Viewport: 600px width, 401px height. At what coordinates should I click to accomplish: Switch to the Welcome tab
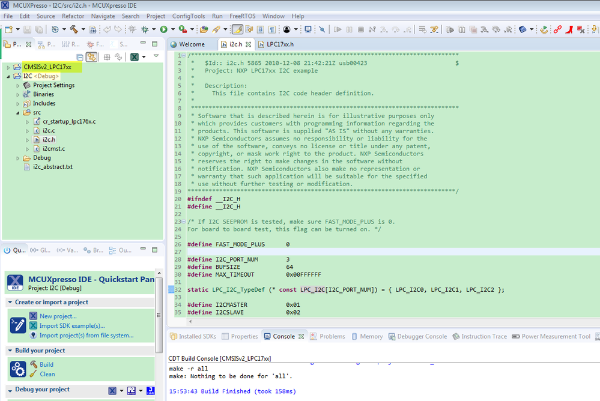click(187, 44)
